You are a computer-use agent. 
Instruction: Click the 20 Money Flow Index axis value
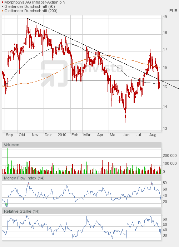pos(165,202)
